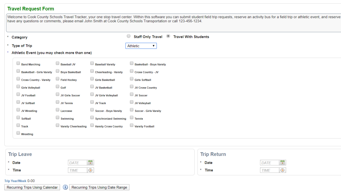Check Basketball - Girls Varsity checkbox
The height and width of the screenshot is (192, 341).
(x=18, y=71)
